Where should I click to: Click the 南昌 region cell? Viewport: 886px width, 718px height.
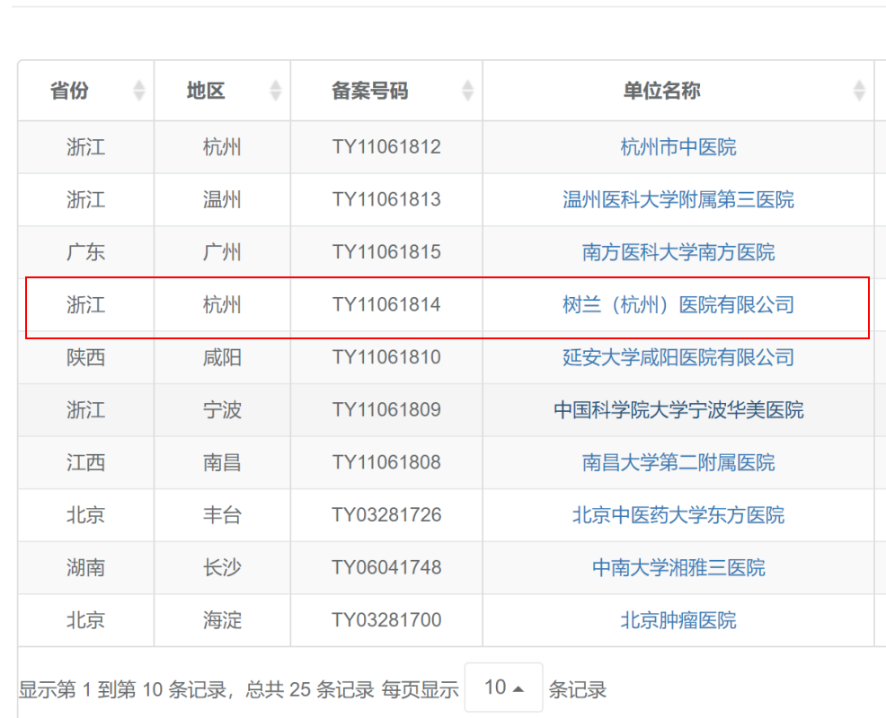pos(222,462)
